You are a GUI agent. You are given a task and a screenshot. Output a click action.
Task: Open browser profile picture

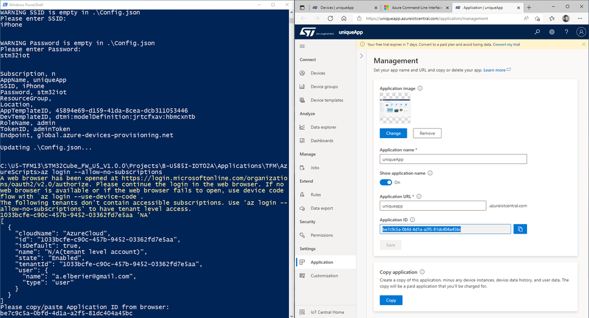(x=565, y=18)
